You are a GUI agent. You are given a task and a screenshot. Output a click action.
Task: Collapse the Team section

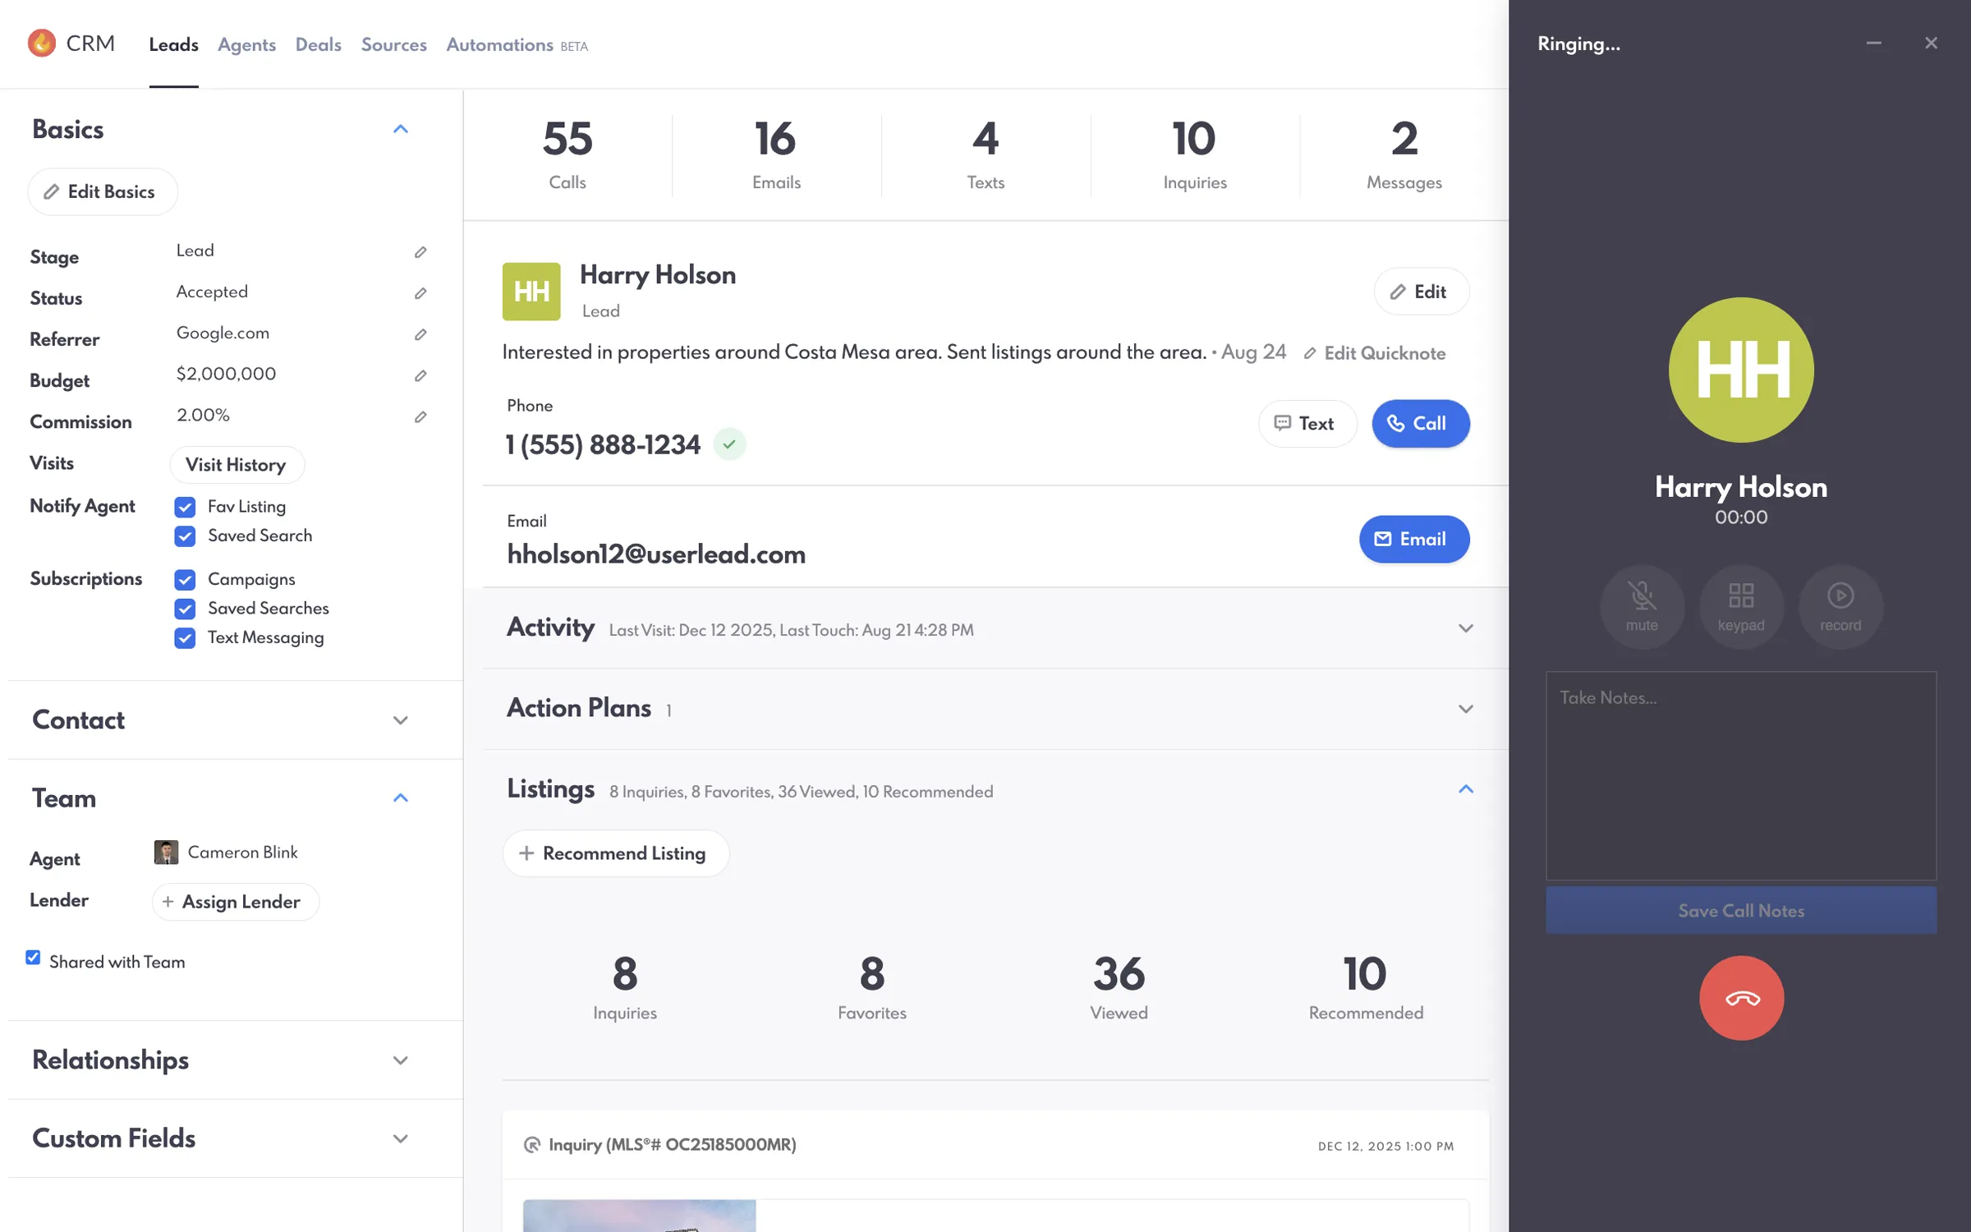pyautogui.click(x=400, y=798)
